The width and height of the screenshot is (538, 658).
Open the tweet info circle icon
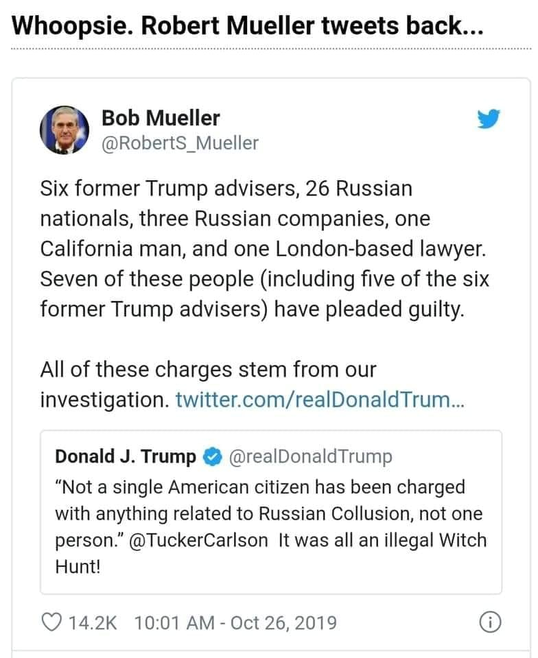[489, 622]
